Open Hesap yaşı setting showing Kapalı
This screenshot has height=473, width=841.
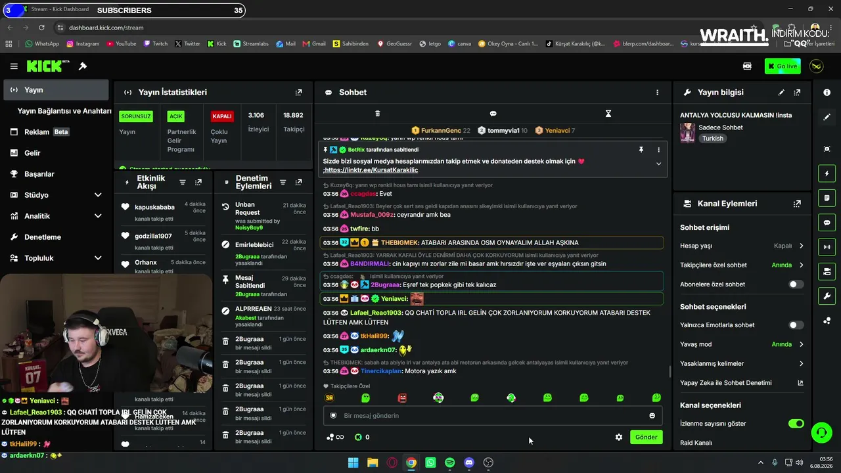pos(742,246)
